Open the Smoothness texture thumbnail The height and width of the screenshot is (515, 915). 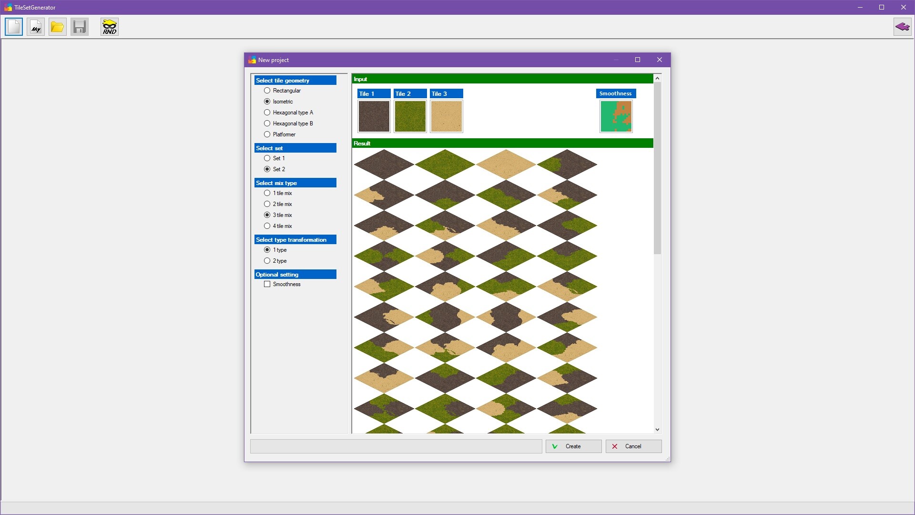click(x=616, y=116)
